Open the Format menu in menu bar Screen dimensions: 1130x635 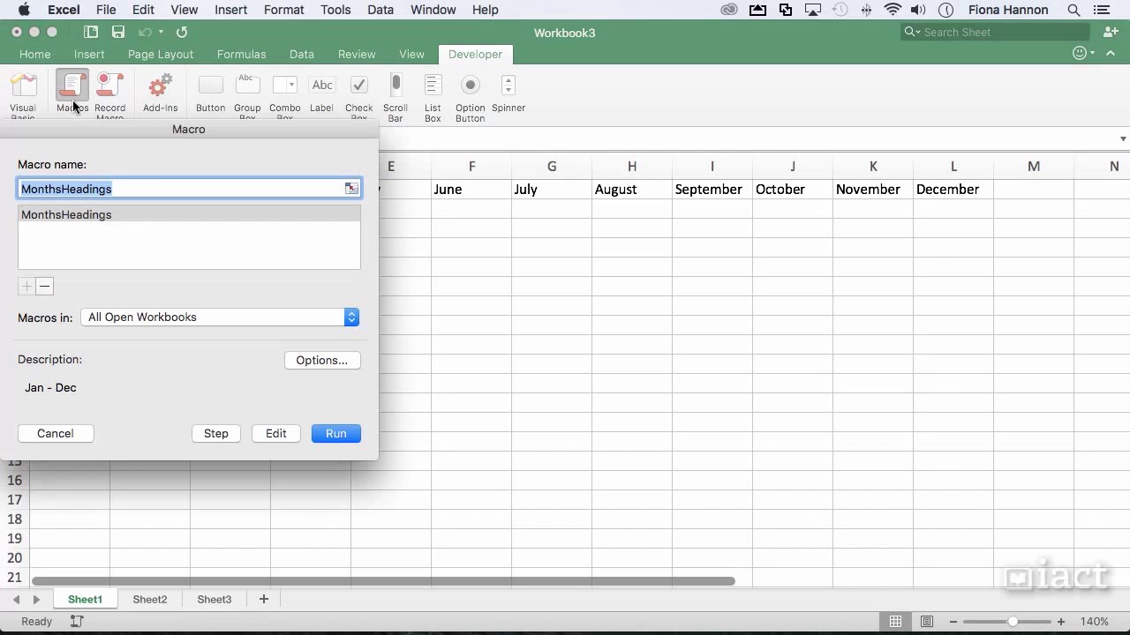(283, 10)
